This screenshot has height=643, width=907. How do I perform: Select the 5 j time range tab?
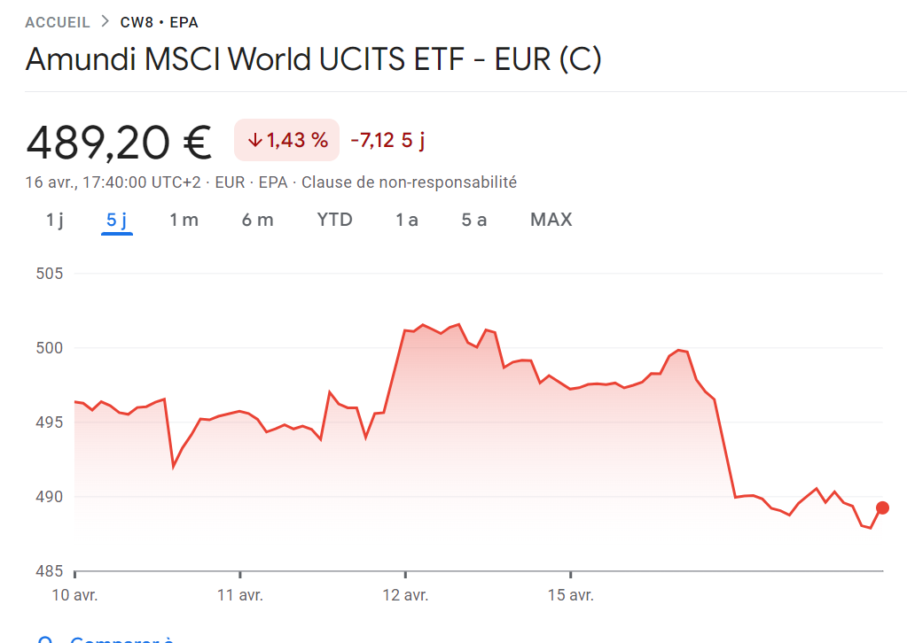tap(116, 220)
